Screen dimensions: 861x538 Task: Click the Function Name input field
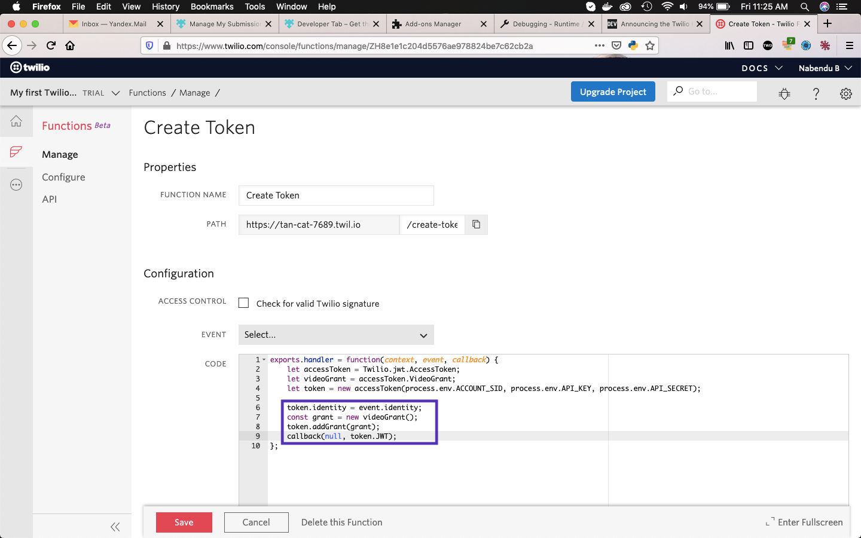pos(336,195)
